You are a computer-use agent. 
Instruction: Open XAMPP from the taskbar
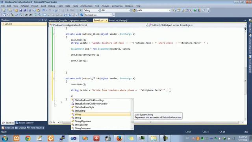pos(16,138)
